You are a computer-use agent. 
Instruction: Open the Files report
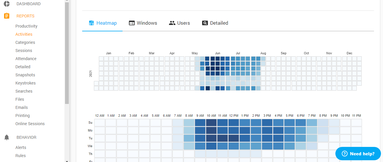click(20, 99)
